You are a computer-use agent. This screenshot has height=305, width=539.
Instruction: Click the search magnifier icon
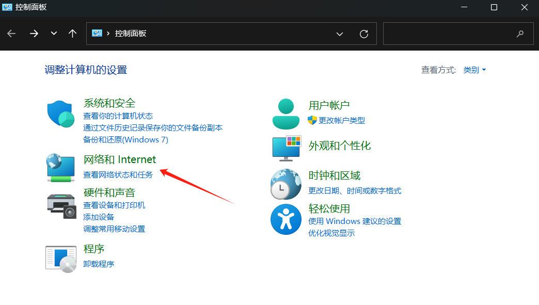[520, 34]
